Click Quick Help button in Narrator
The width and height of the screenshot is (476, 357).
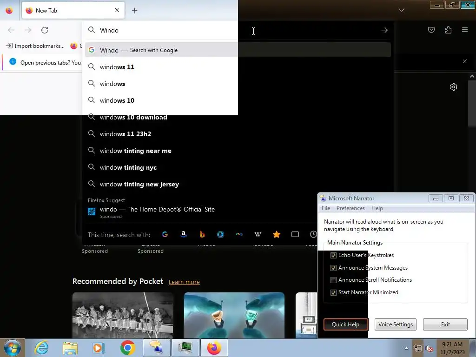[x=345, y=324]
